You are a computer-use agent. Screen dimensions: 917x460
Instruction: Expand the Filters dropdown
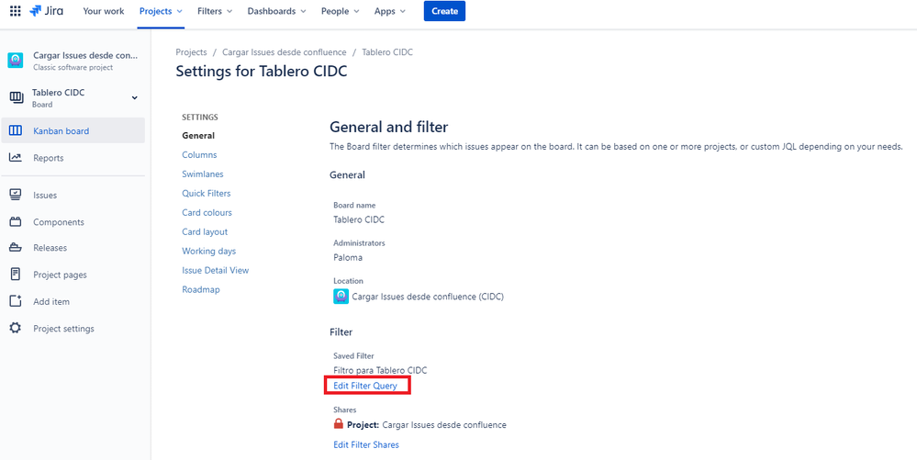point(215,11)
